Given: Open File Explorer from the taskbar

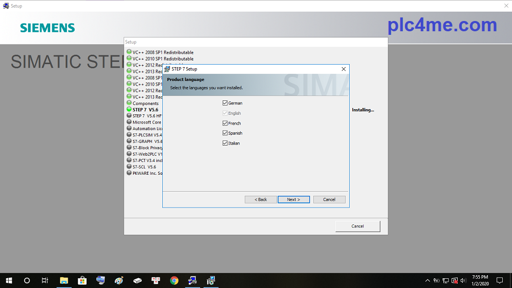Looking at the screenshot, I should coord(64,280).
